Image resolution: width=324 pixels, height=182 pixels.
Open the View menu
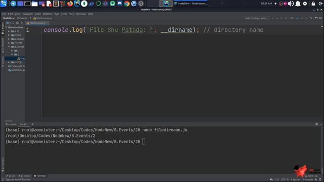[x=17, y=14]
